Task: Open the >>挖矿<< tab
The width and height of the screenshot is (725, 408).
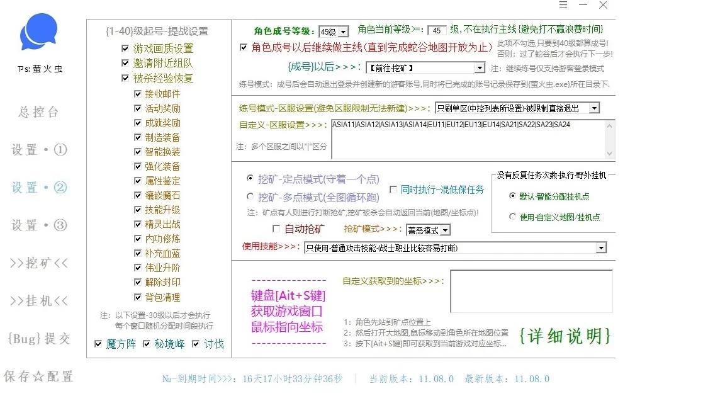Action: (39, 263)
